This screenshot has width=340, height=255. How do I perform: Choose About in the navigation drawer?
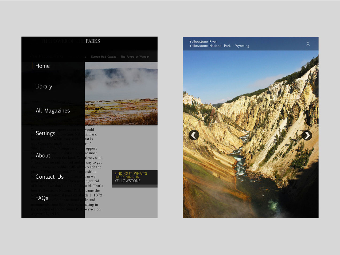pos(43,156)
